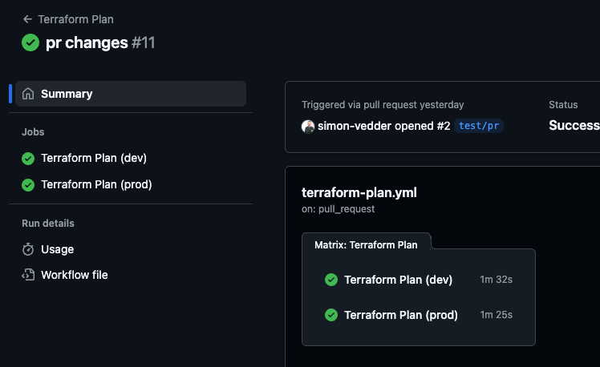Open the Terraform Plan (prod) job in the sidebar
The image size is (600, 367).
(x=96, y=184)
